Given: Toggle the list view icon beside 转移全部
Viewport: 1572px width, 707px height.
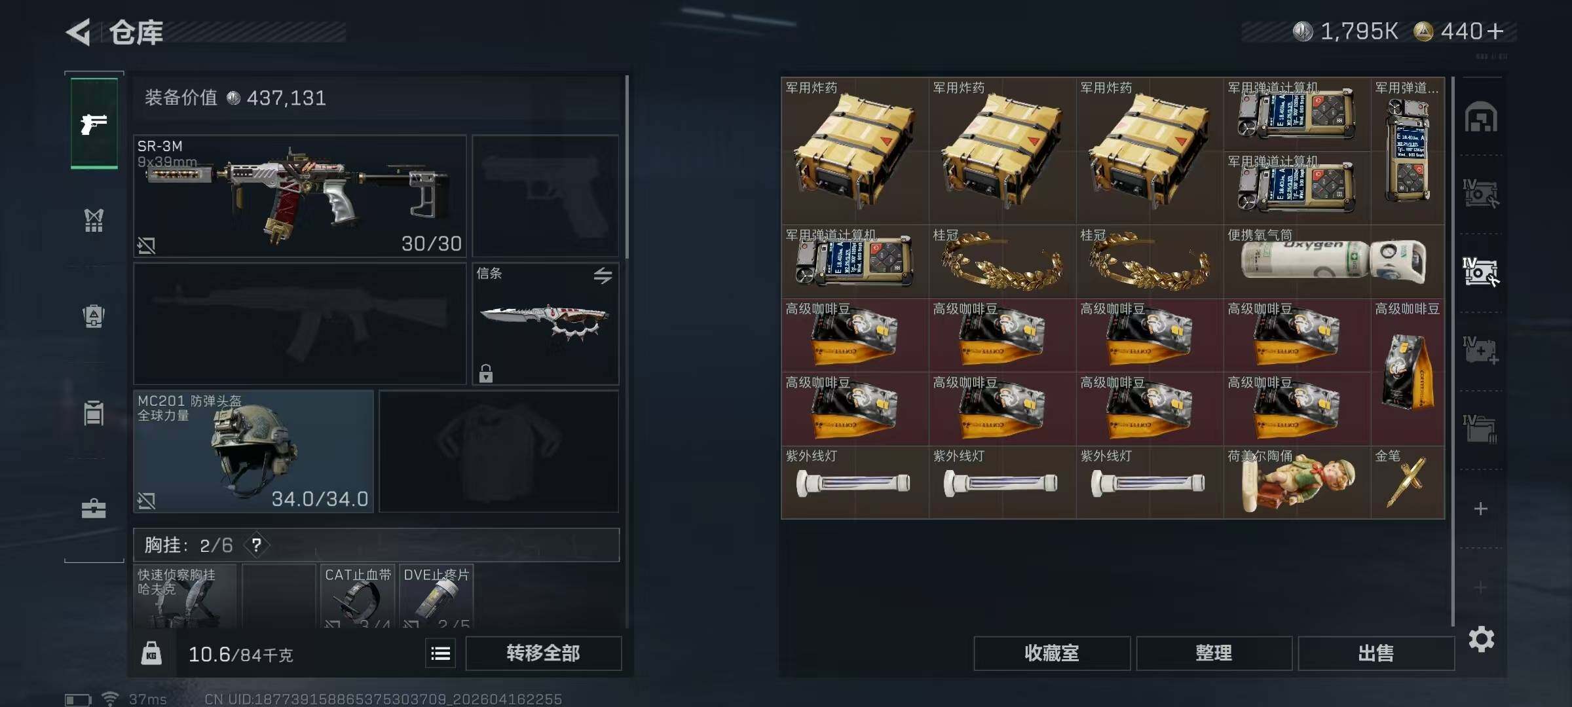Looking at the screenshot, I should tap(441, 653).
